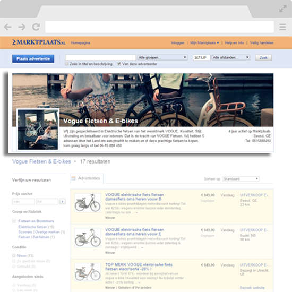This screenshot has width=292, height=292.
Task: Filter by Fietsen | Bakfietsen
Action: coord(36,237)
